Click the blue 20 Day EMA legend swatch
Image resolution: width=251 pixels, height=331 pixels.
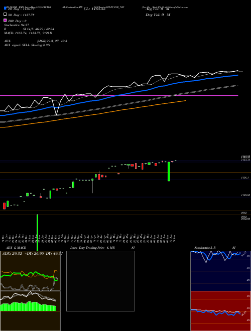(x=5, y=9)
